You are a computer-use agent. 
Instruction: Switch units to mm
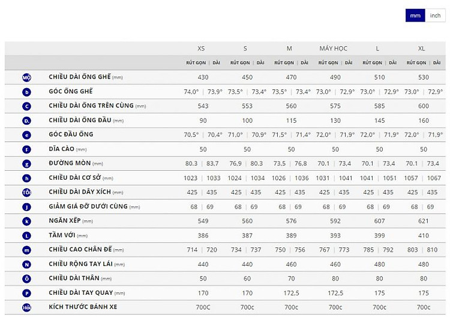click(x=415, y=16)
